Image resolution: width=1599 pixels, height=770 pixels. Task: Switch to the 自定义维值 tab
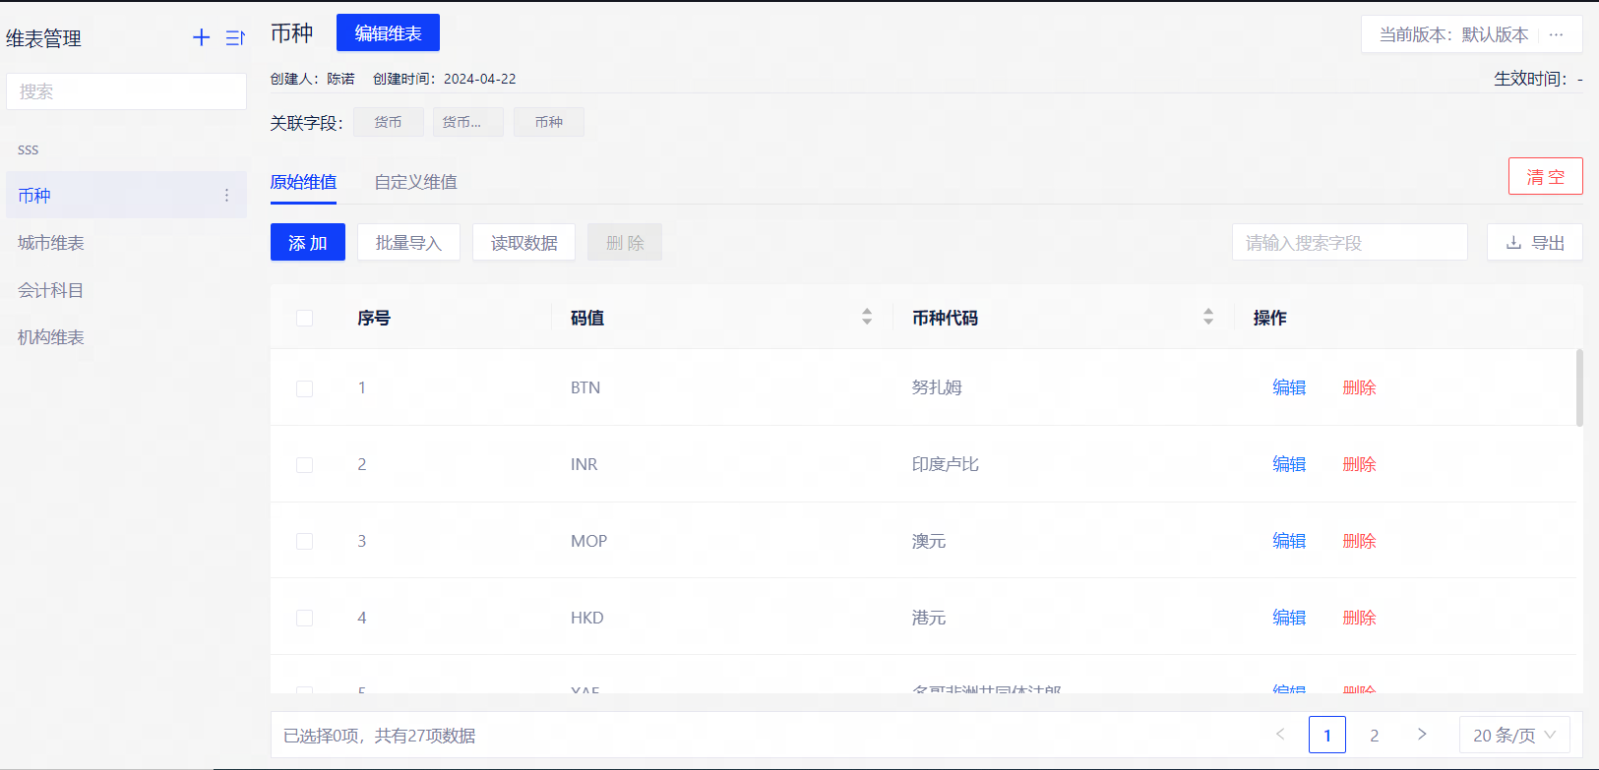click(415, 182)
